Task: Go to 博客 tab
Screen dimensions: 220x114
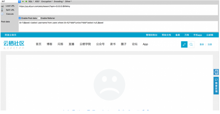Action: [x=49, y=44]
